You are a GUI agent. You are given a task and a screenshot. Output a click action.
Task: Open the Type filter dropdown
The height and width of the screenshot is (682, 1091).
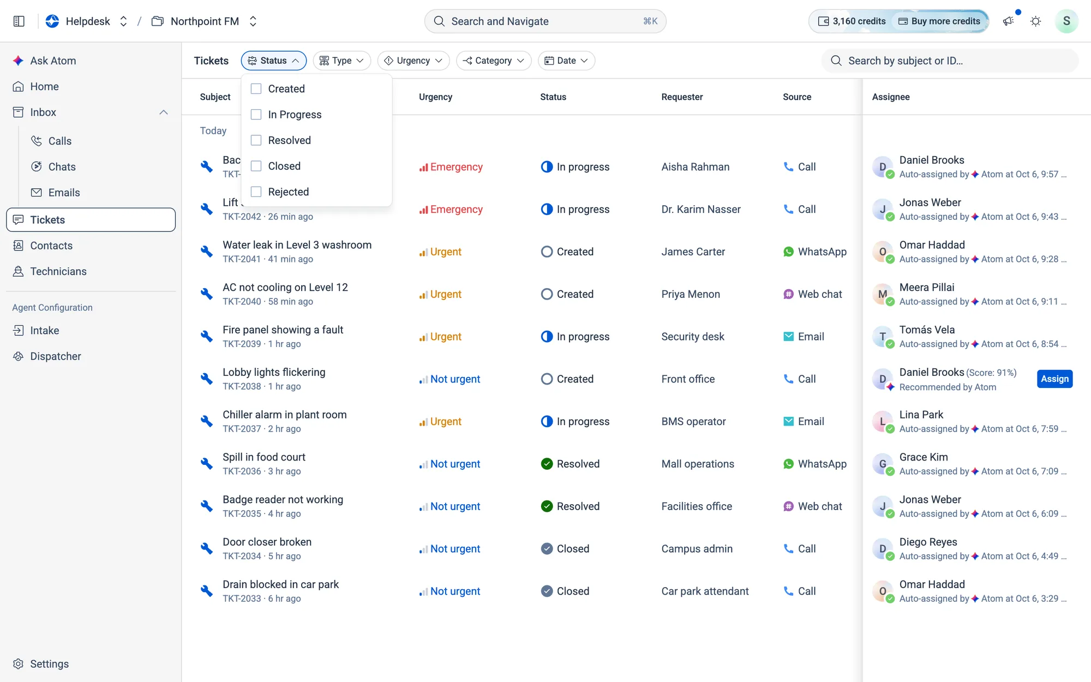click(341, 61)
